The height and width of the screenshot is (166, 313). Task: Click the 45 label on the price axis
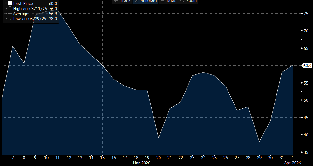point(306,117)
